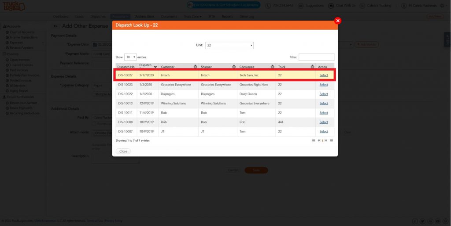Open YouTube icon in page footer
Screen dimensions: 451x226
coord(438,221)
